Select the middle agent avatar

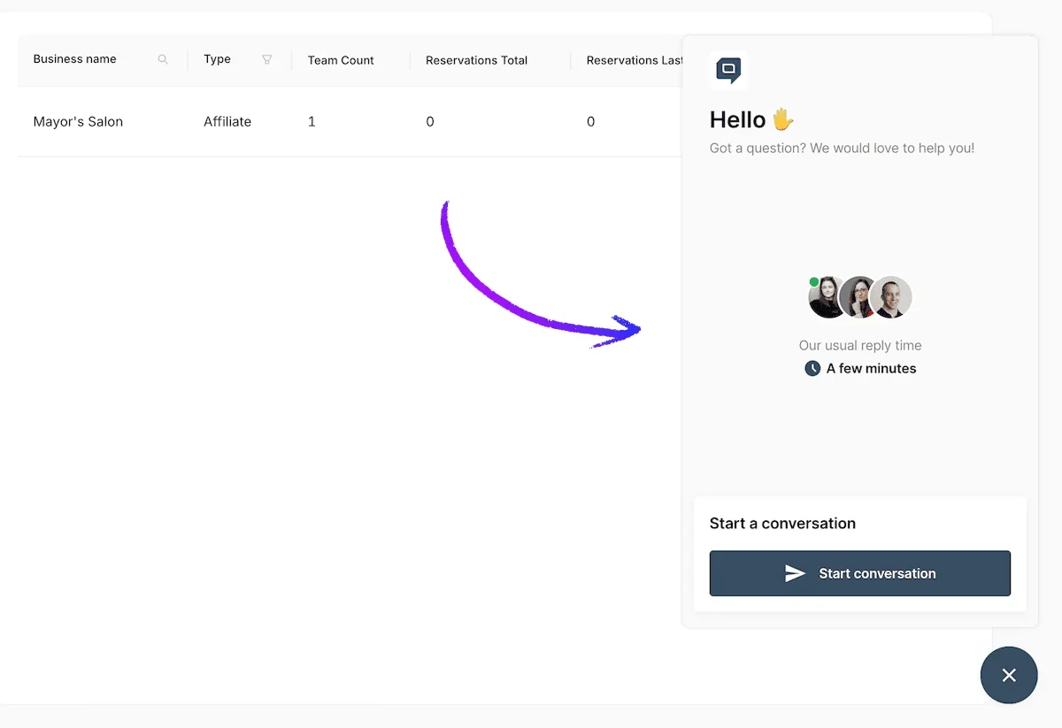[x=858, y=297]
